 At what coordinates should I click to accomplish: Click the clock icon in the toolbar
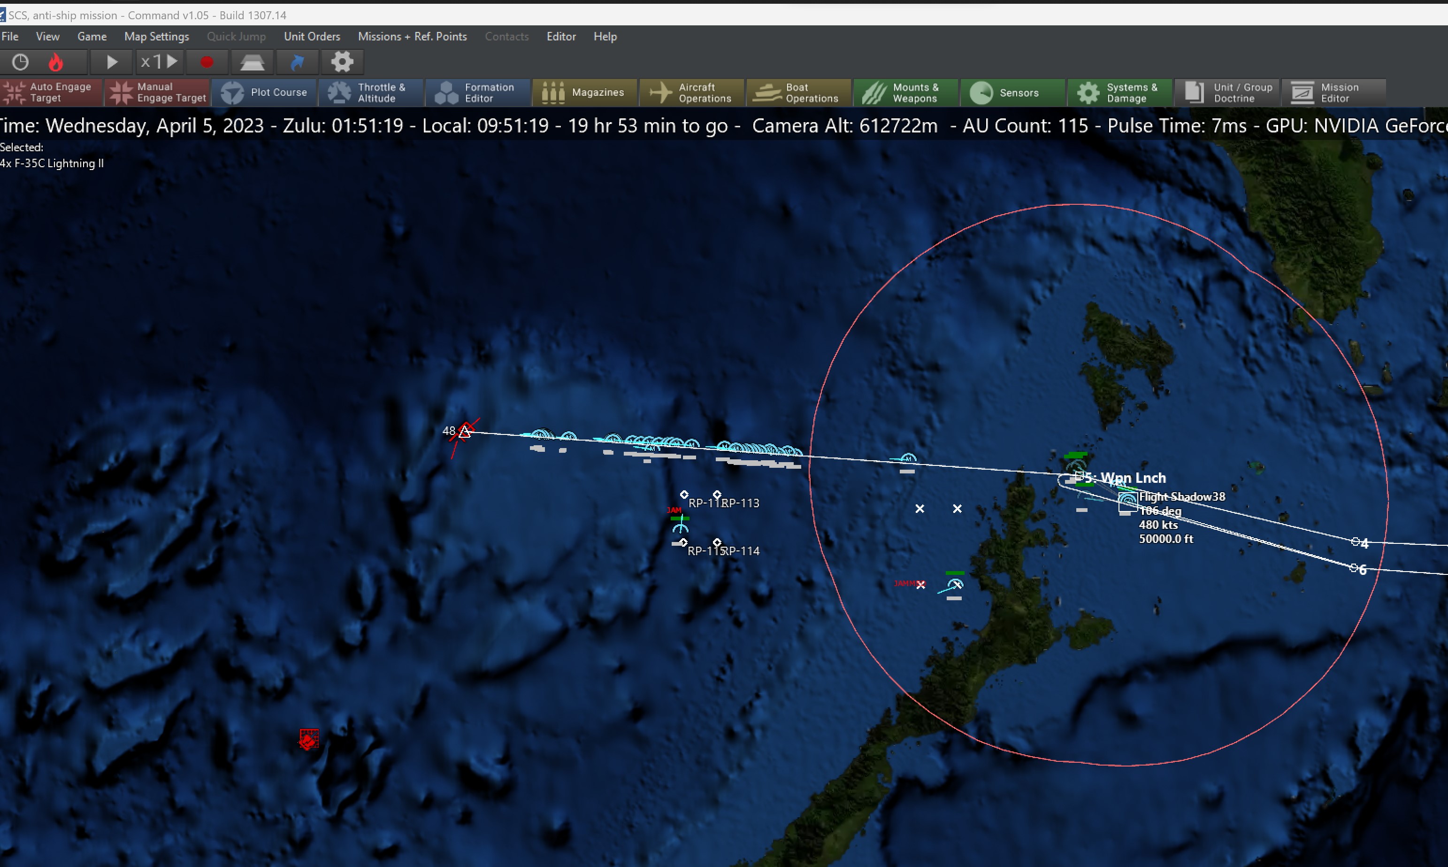pos(21,62)
